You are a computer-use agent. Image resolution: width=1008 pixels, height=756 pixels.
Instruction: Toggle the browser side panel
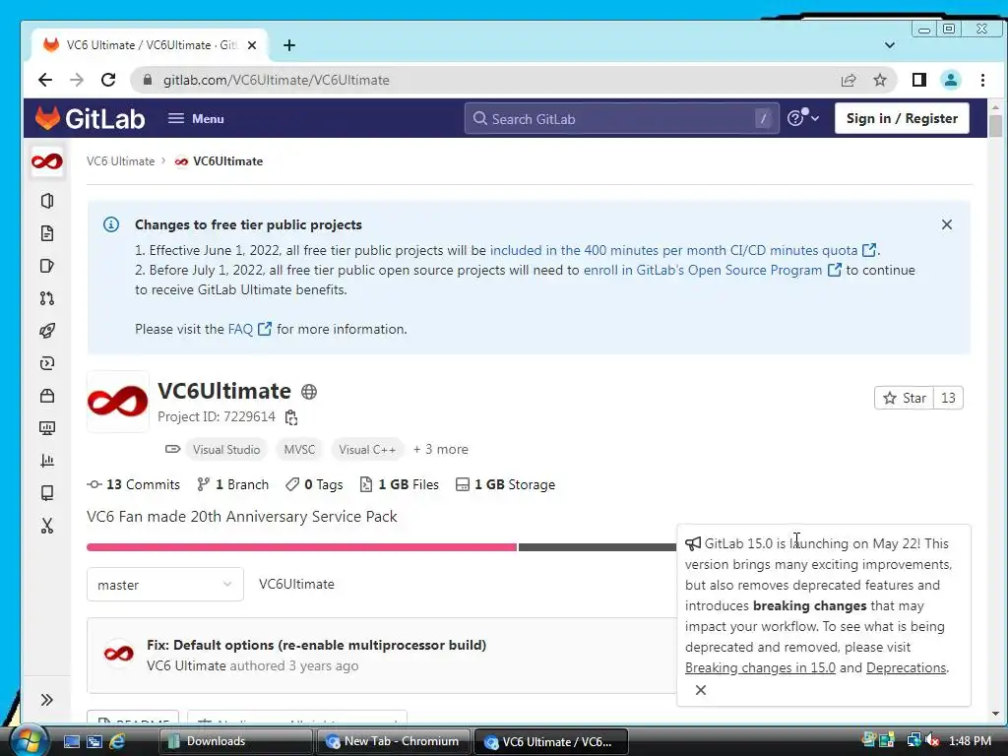(919, 80)
